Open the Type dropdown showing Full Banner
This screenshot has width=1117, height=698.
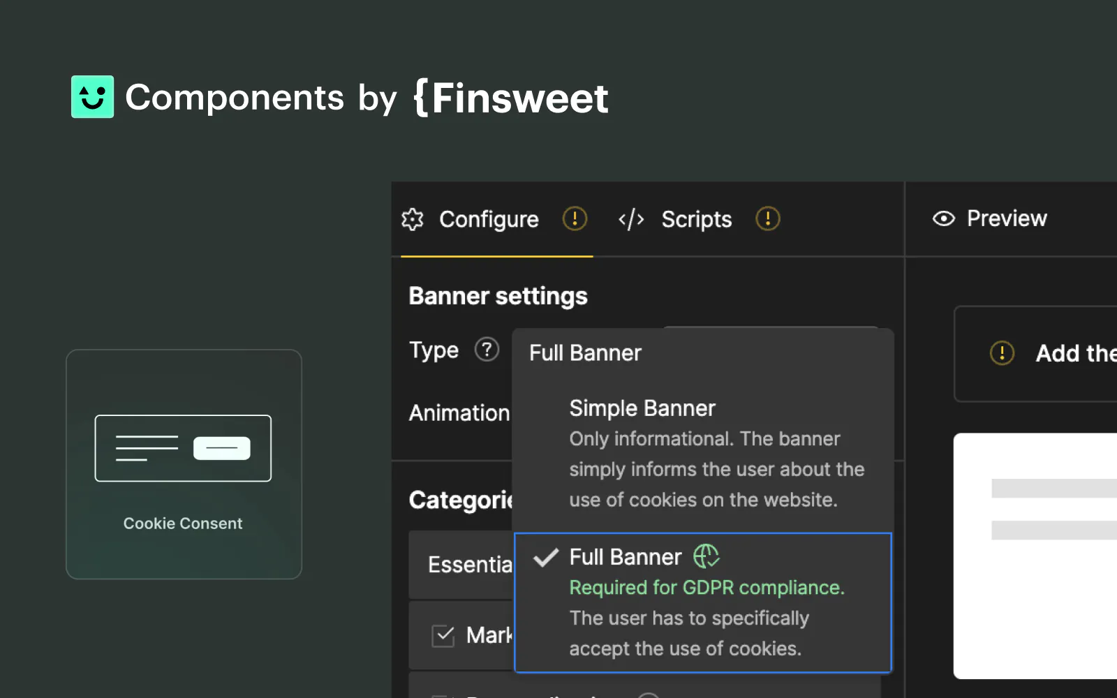click(x=702, y=352)
